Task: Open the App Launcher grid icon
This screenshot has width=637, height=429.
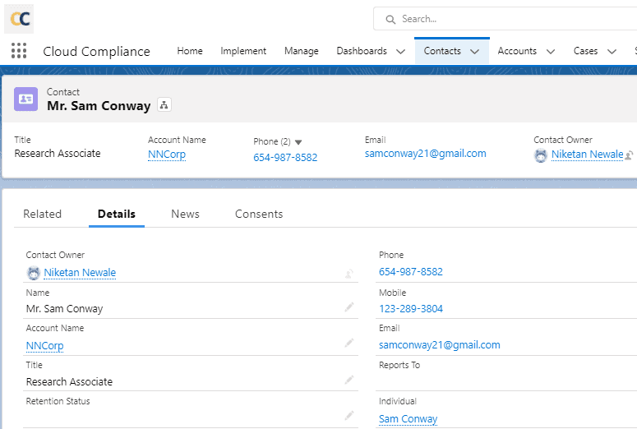Action: point(19,51)
